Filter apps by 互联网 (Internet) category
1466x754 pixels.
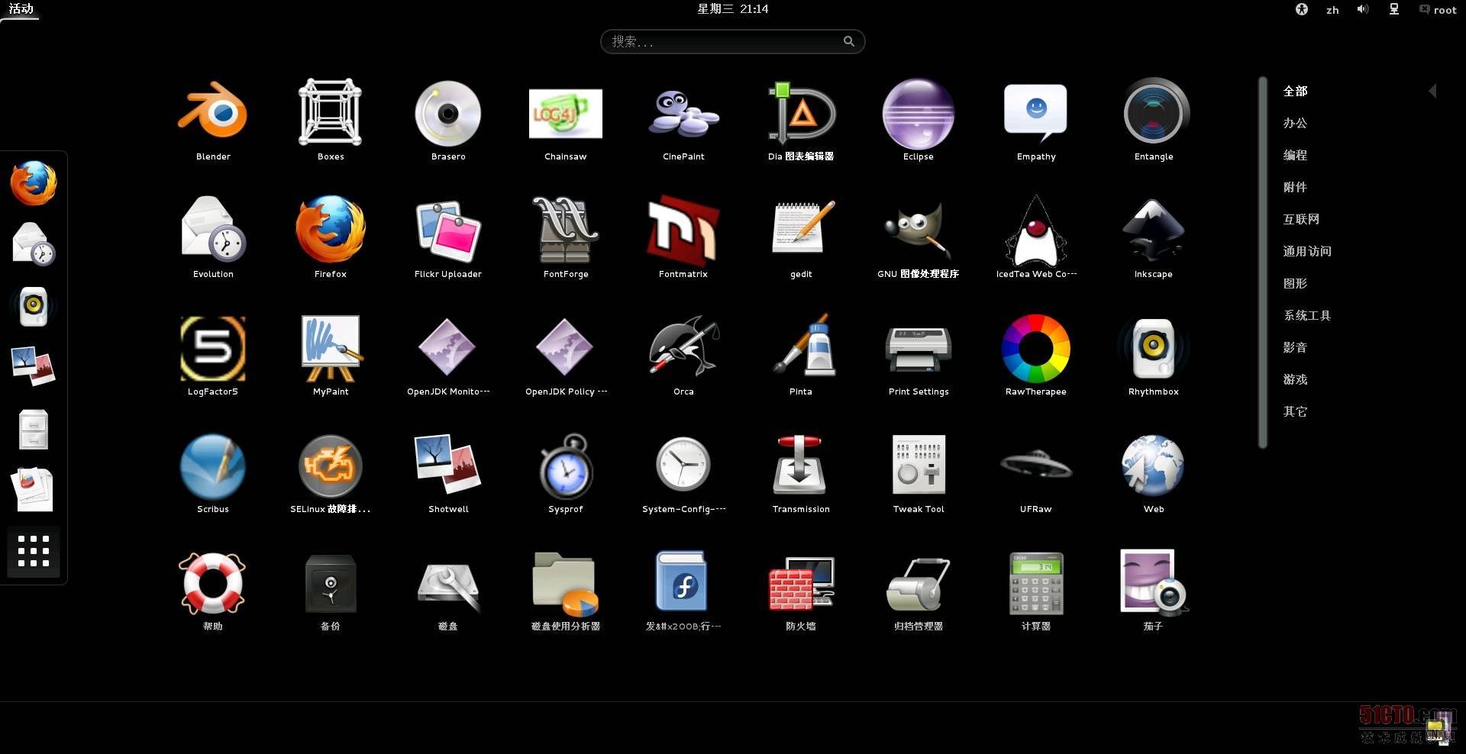tap(1301, 219)
